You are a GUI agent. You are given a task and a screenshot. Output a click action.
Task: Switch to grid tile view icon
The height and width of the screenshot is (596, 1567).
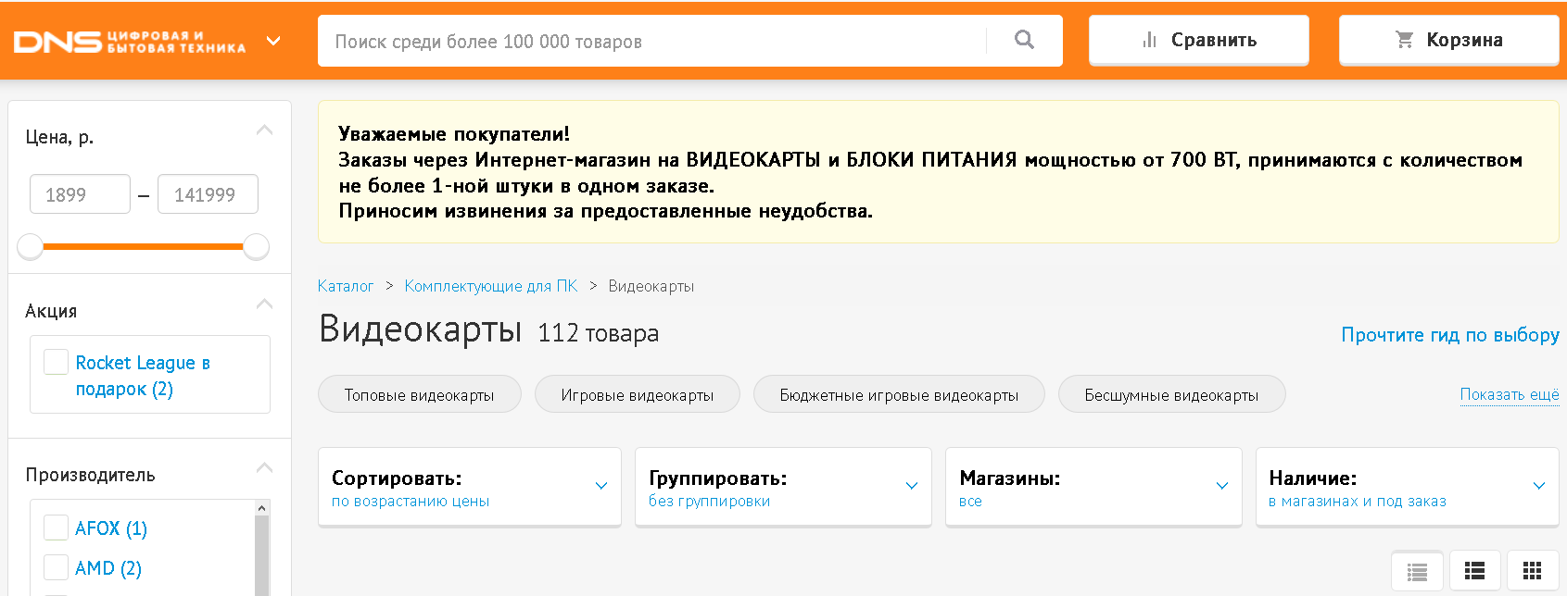tap(1532, 571)
